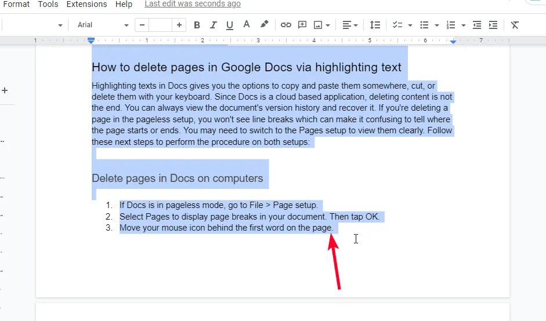546x321 pixels.
Task: Expand the bulleted list options arrow
Action: pyautogui.click(x=437, y=25)
